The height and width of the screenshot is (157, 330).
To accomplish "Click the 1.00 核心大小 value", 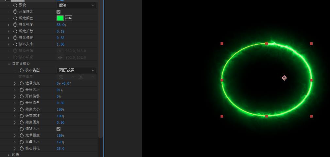I will (60, 45).
